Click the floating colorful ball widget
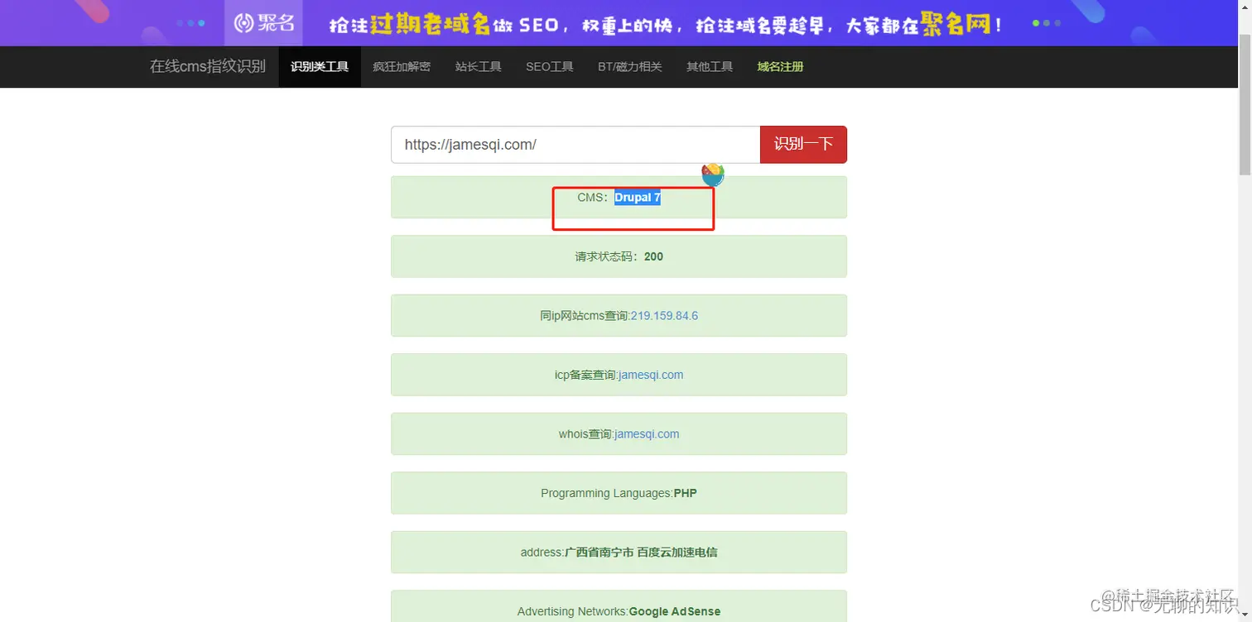Screen dimensions: 1252x622 (x=712, y=175)
